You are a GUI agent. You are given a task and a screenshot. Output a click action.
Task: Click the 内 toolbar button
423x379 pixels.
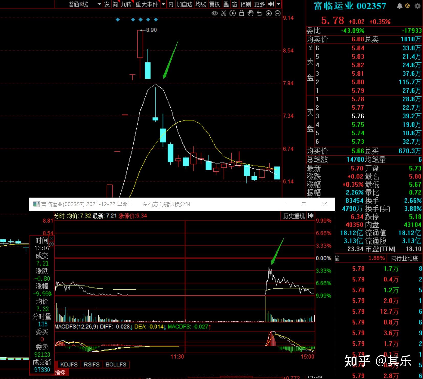(171, 4)
